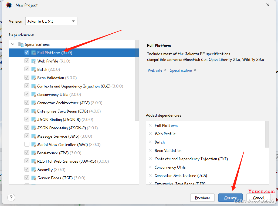Remove Concurrency Utils from added dependencies
This screenshot has width=278, height=206.
point(150,167)
